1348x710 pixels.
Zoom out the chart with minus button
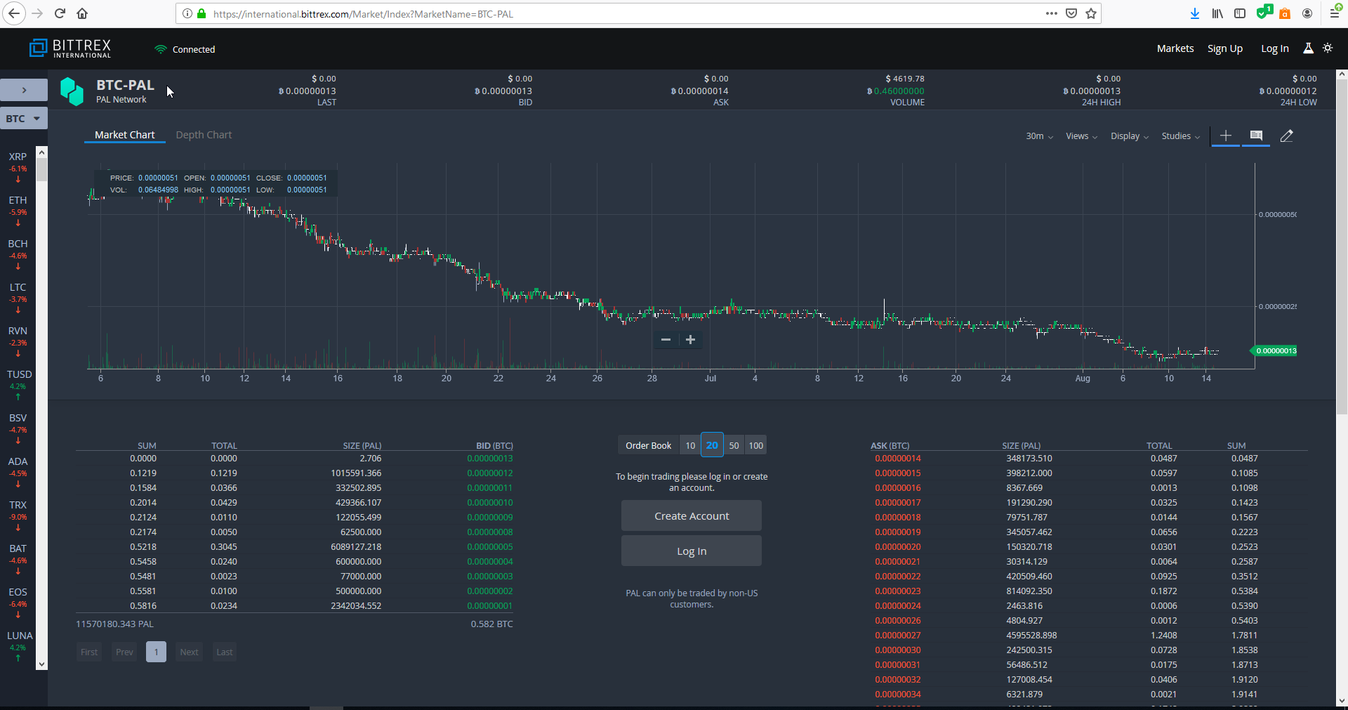(666, 340)
